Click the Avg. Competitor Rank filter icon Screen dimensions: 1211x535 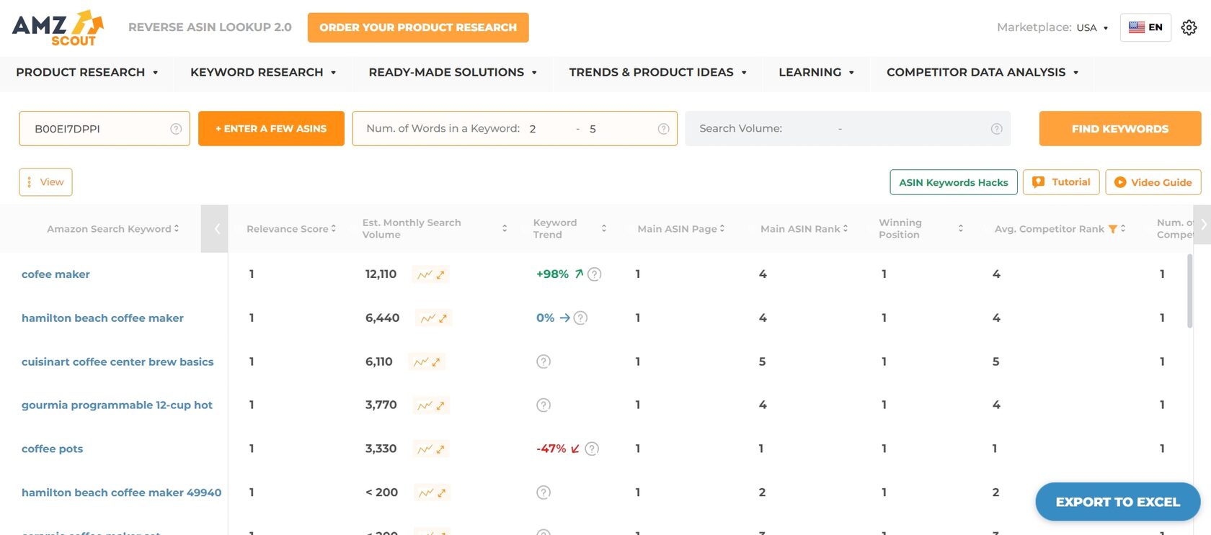[1113, 229]
